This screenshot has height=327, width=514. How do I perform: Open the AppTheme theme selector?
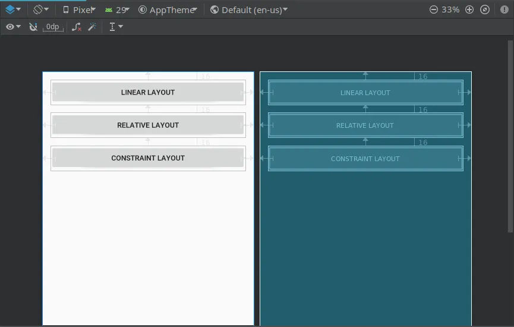pyautogui.click(x=168, y=10)
